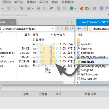Click the next-tab right arrow
The height and width of the screenshot is (109, 109).
pos(72,22)
